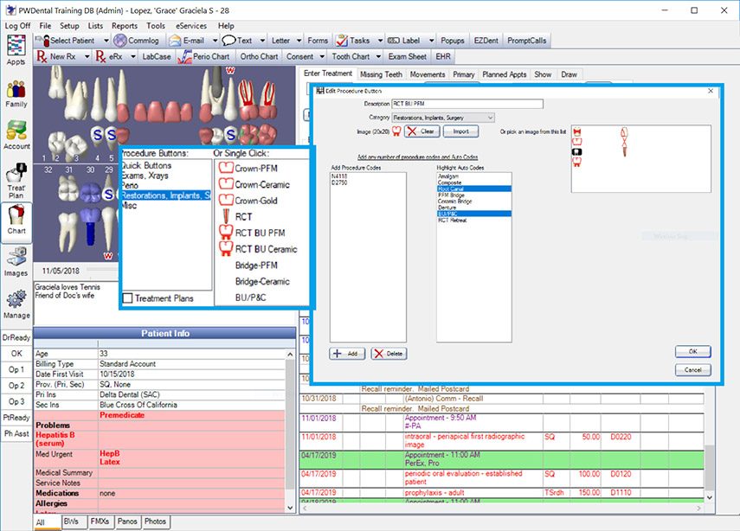740x531 pixels.
Task: Click the Crown-PFM procedure button
Action: pyautogui.click(x=248, y=169)
